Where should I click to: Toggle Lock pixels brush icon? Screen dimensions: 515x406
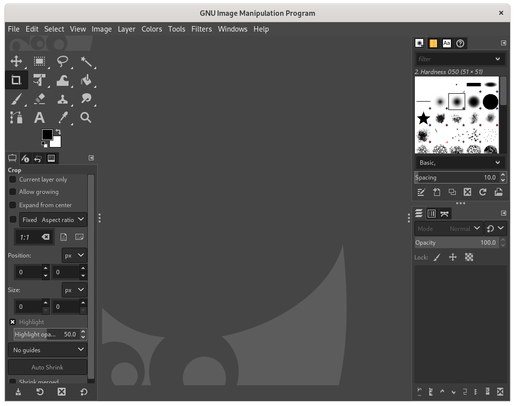pyautogui.click(x=437, y=257)
